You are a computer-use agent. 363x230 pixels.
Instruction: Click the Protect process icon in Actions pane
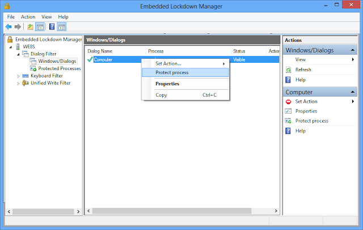[288, 121]
